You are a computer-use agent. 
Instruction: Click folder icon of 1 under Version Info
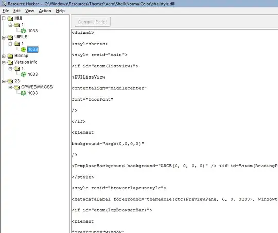pyautogui.click(x=17, y=68)
